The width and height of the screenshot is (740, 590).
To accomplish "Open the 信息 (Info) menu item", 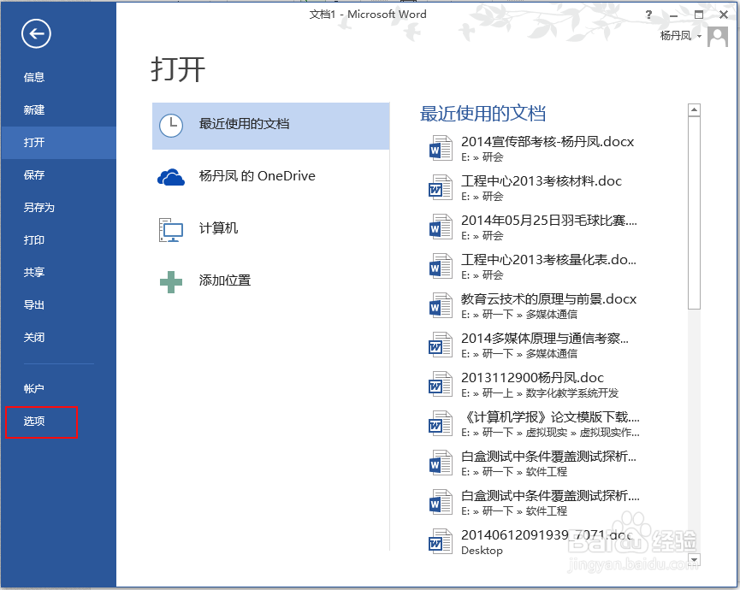I will coord(58,77).
